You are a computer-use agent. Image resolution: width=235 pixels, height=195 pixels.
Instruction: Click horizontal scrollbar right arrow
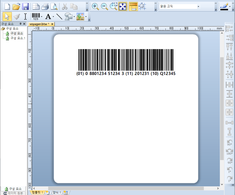(218, 188)
